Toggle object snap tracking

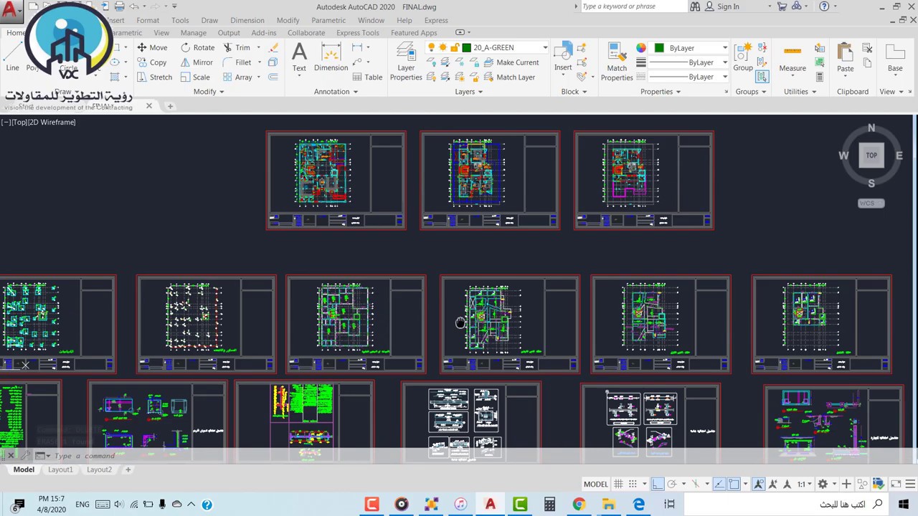(x=719, y=484)
